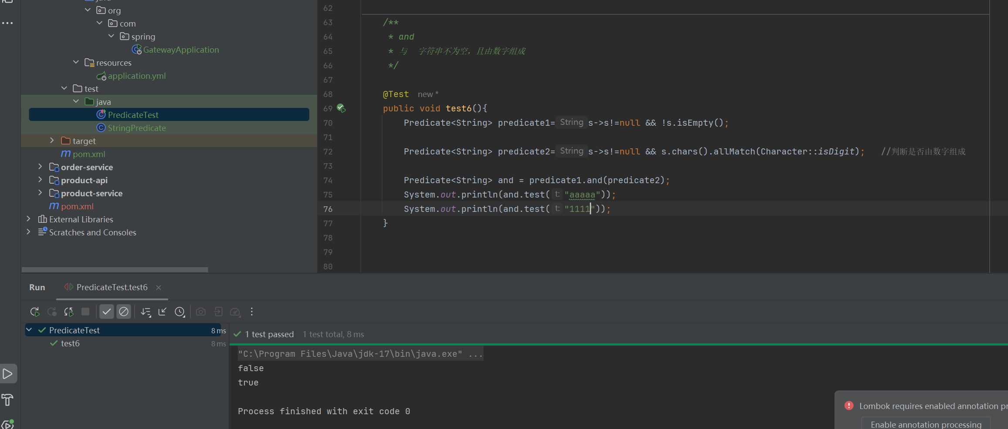Collapse the org folder
Viewport: 1008px width, 429px height.
[x=88, y=10]
